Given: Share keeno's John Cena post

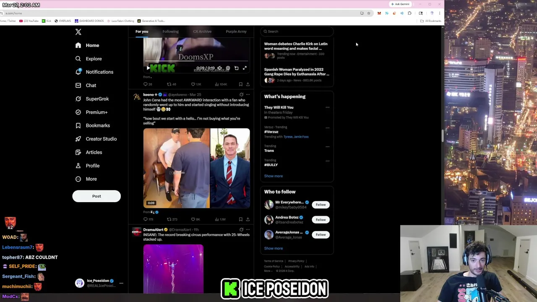Looking at the screenshot, I should click(248, 219).
